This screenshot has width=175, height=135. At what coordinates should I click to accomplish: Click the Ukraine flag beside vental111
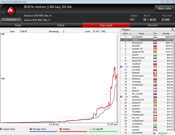point(155,106)
